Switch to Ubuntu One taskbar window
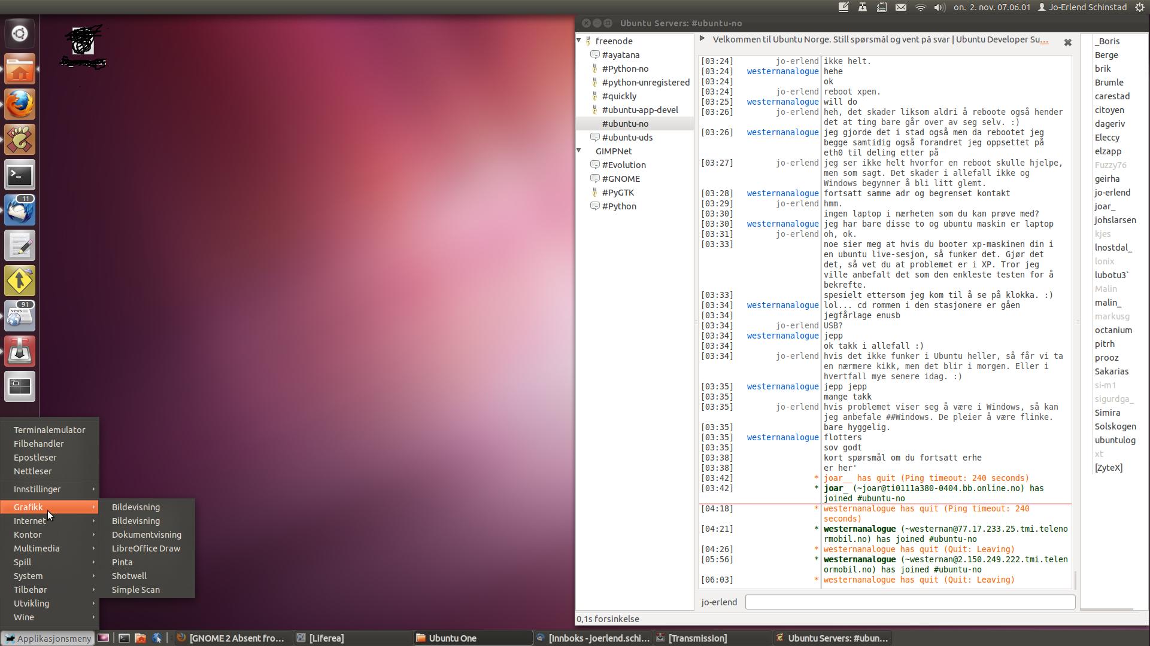This screenshot has height=646, width=1150. coord(473,638)
